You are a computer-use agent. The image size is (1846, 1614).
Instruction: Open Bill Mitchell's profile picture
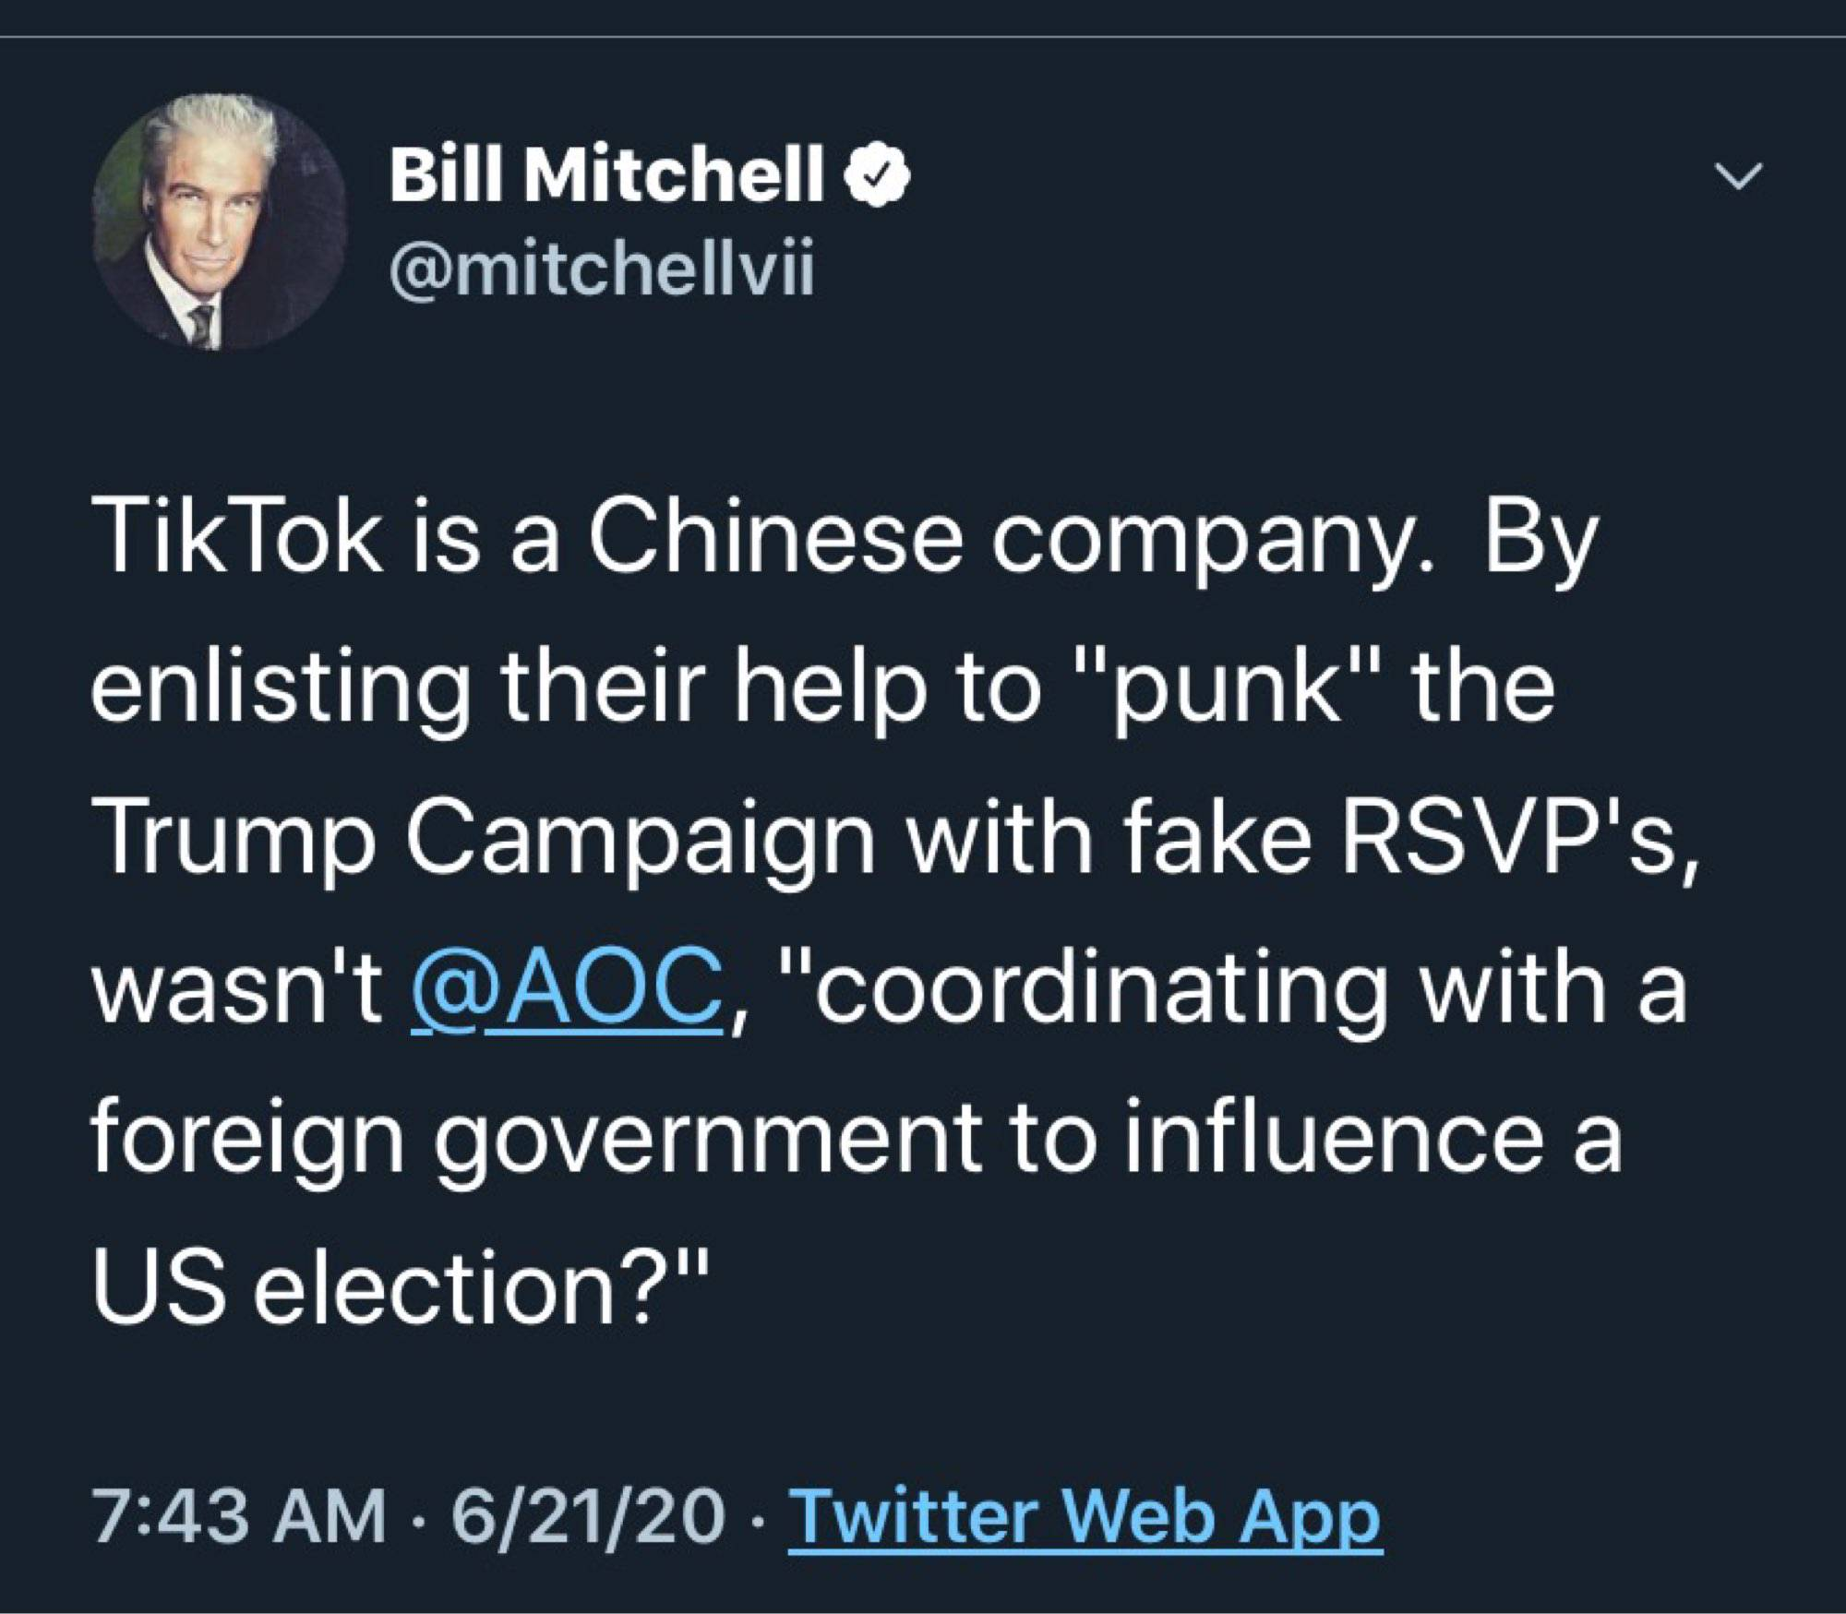tap(220, 221)
